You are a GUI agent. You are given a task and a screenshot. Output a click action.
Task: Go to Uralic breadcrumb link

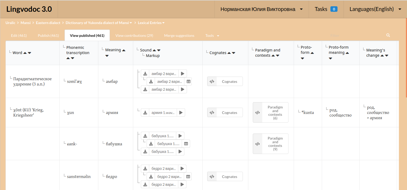[x=10, y=23]
